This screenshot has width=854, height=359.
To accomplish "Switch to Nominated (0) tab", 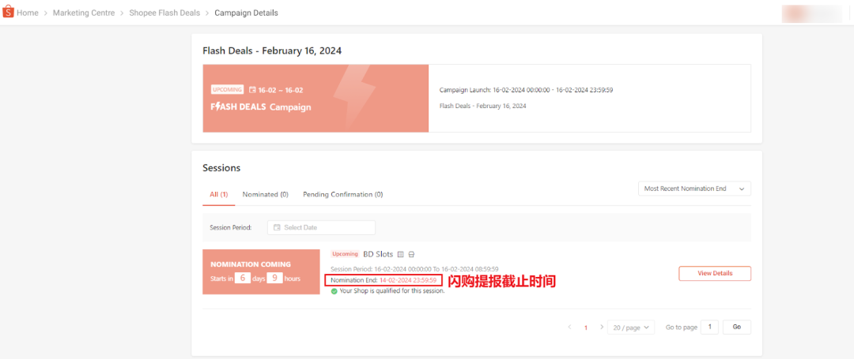I will (265, 194).
